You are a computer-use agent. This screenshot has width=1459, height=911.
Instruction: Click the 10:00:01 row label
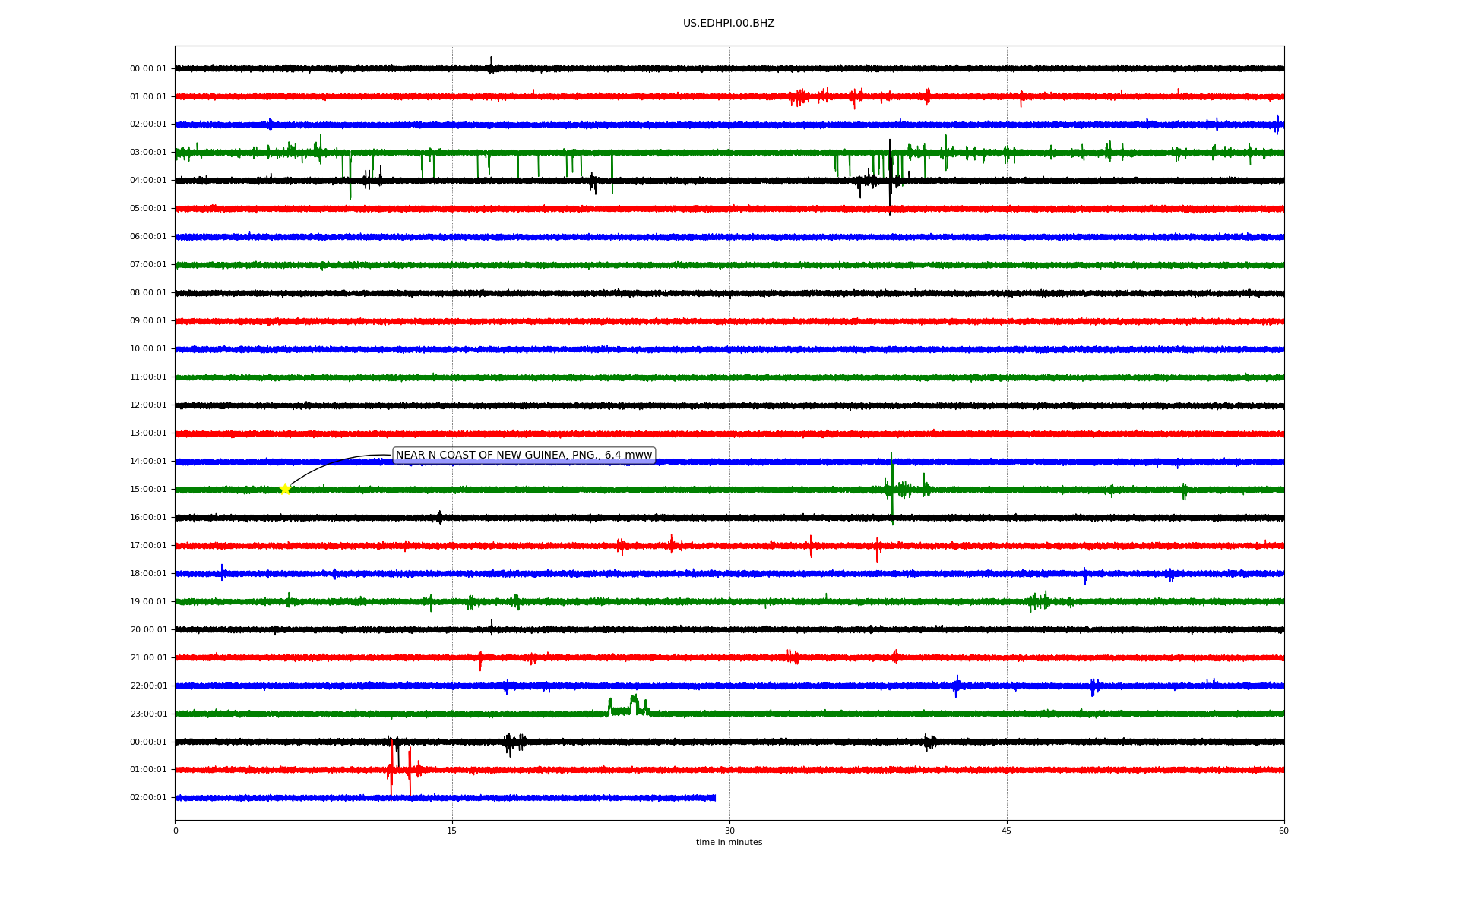(148, 349)
